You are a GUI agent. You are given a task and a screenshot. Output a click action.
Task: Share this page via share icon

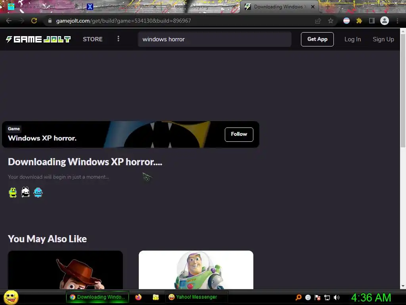[x=318, y=21]
